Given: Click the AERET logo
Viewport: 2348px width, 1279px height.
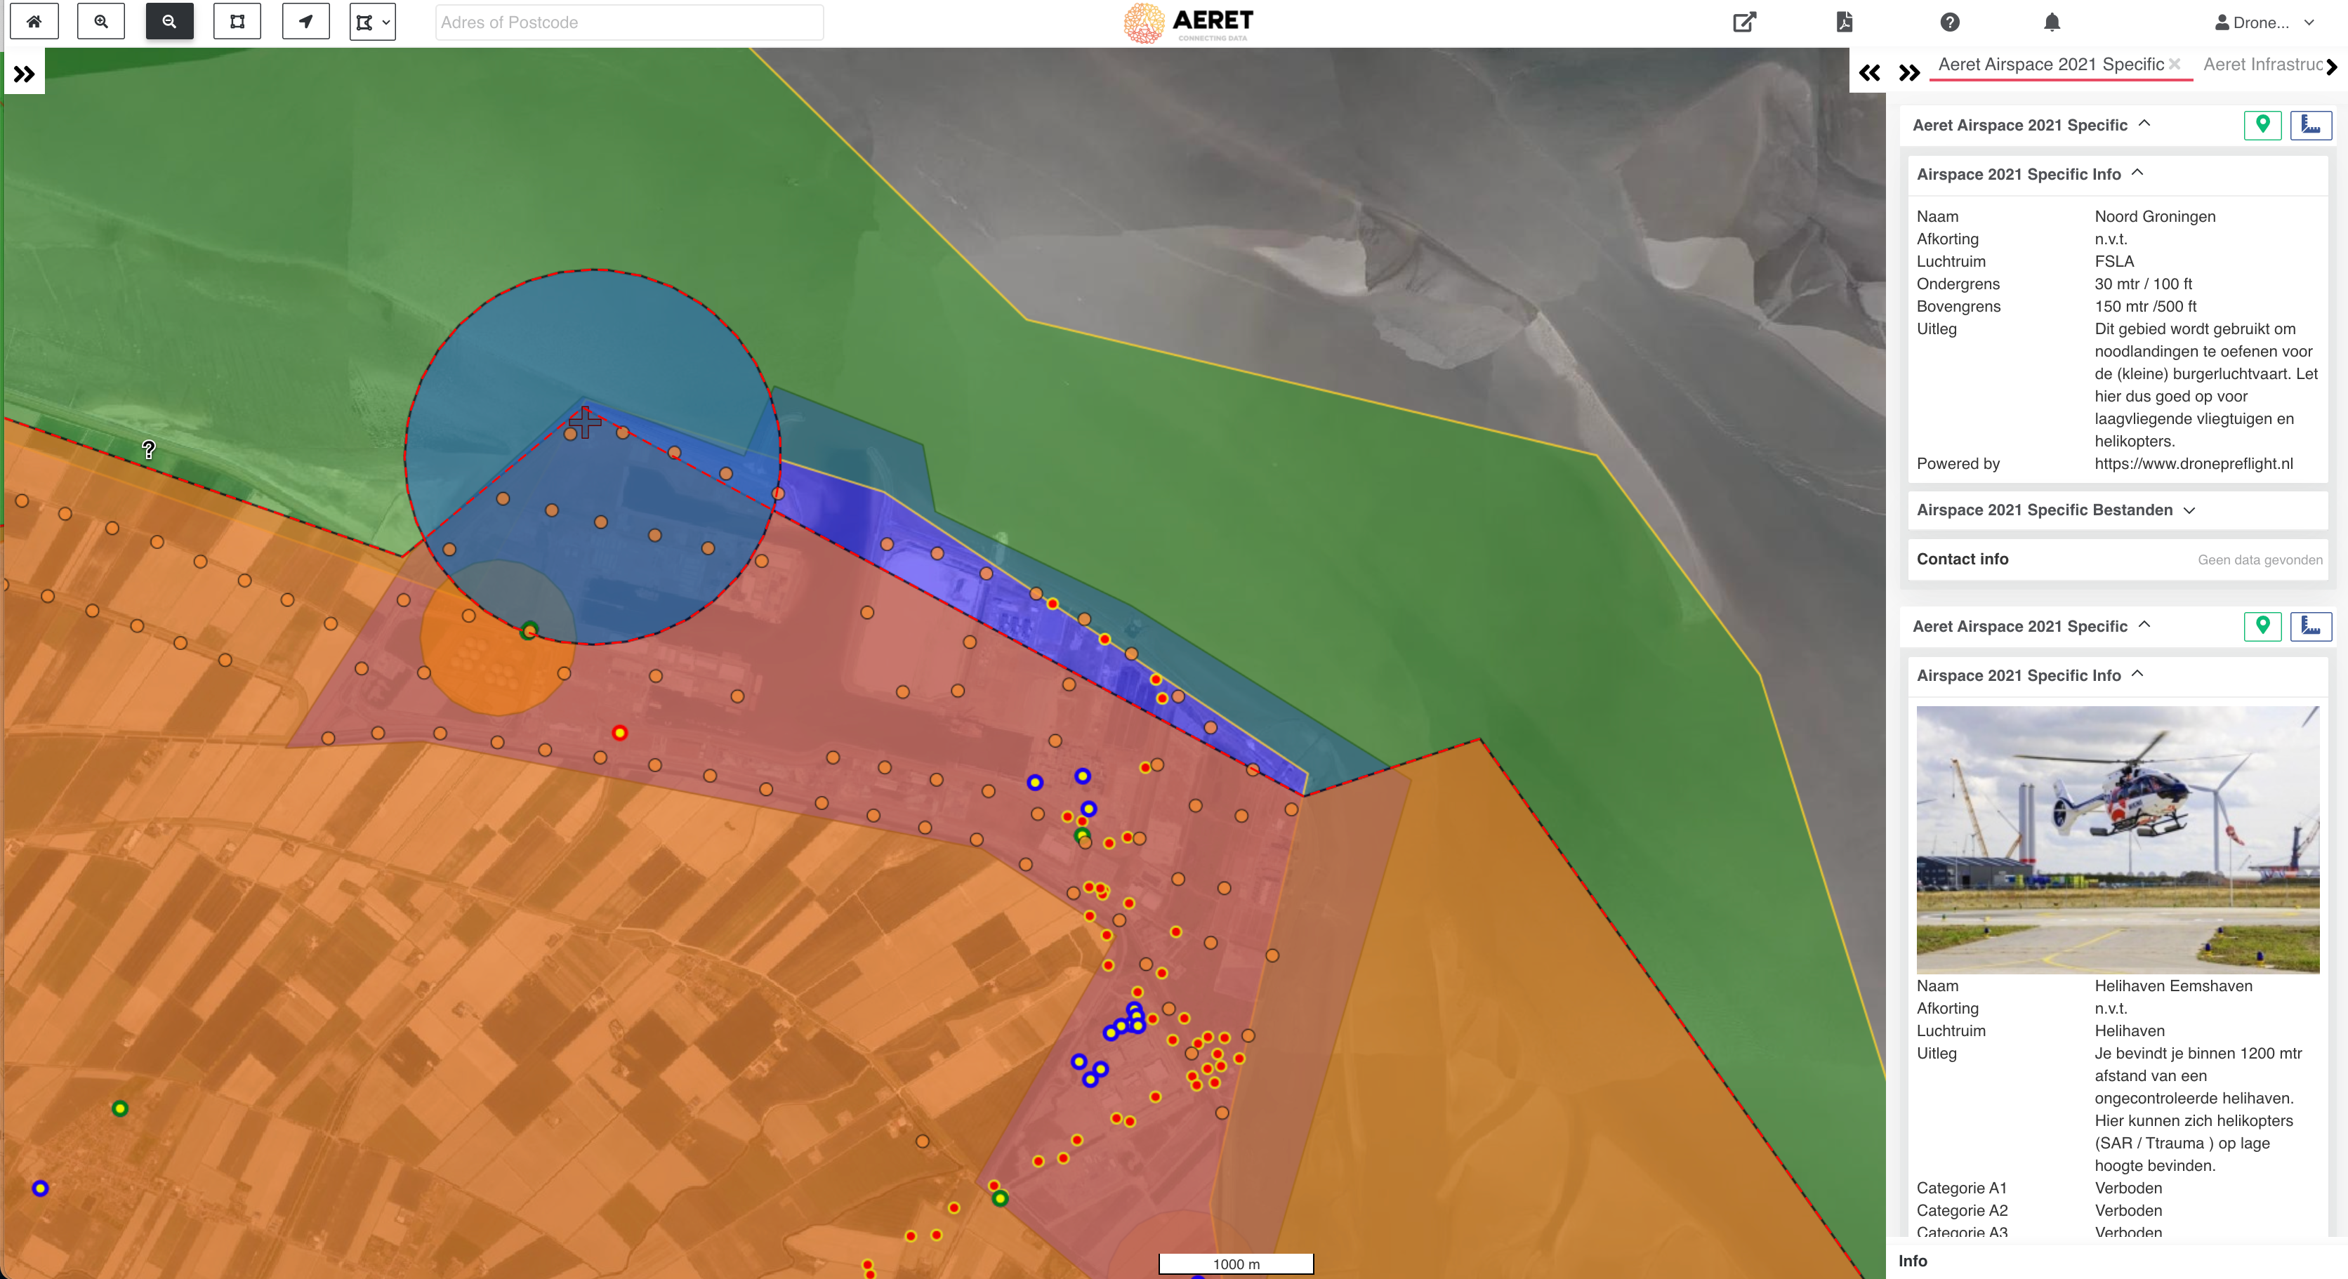Looking at the screenshot, I should tap(1189, 22).
